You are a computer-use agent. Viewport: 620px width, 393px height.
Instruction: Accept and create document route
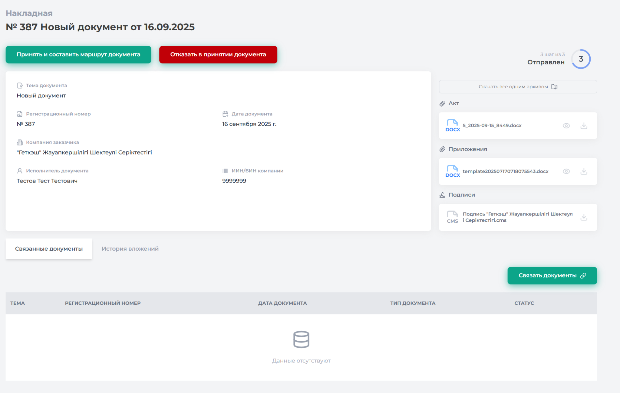click(78, 55)
